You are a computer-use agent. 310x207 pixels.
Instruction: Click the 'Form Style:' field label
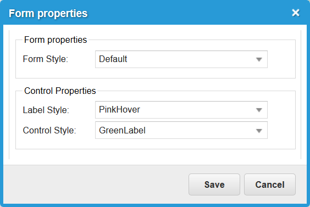click(46, 59)
